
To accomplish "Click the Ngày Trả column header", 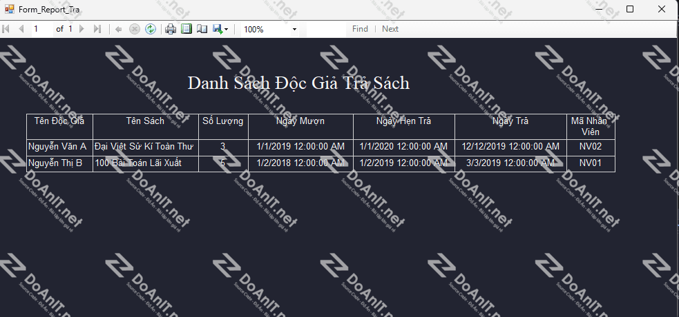I will (510, 127).
